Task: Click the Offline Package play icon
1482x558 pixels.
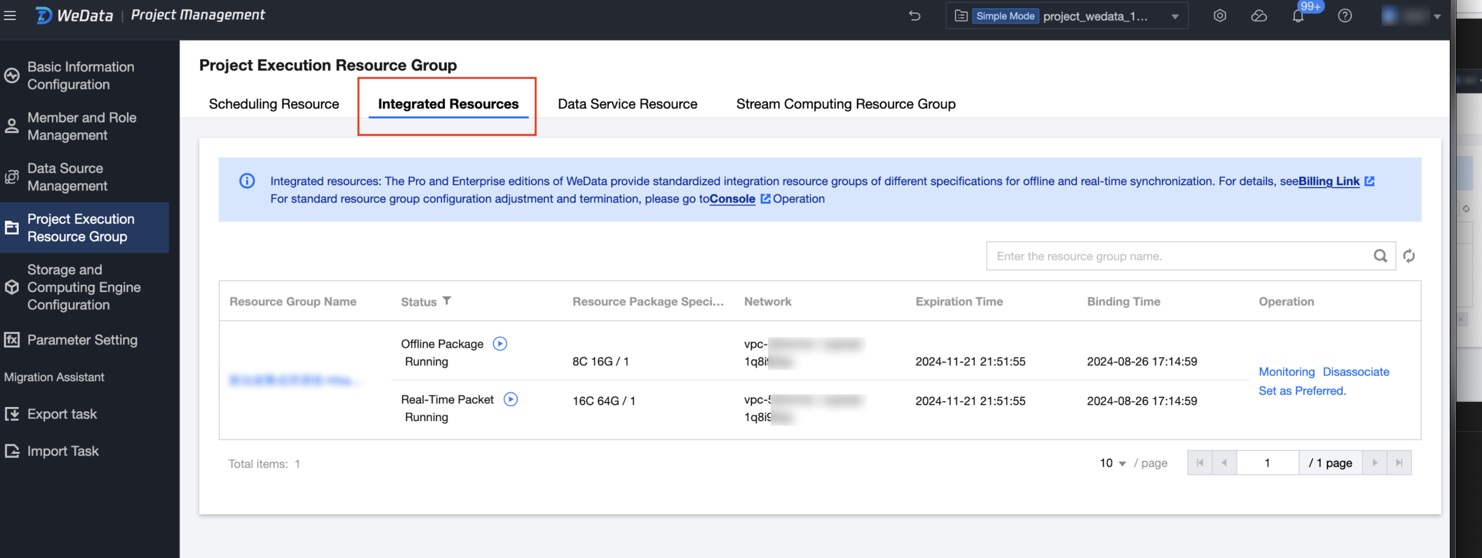Action: (499, 344)
